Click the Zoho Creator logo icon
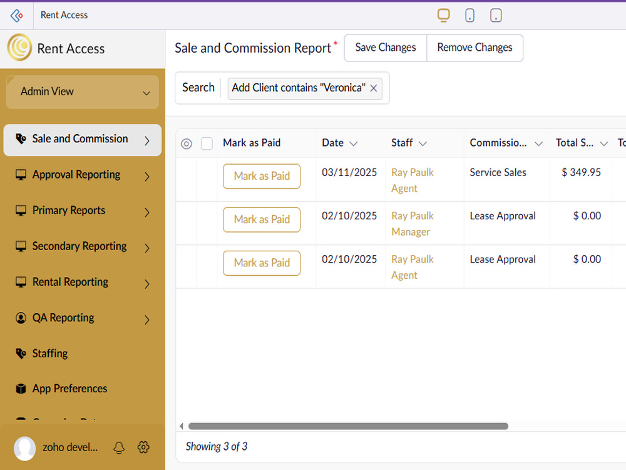This screenshot has height=470, width=626. pyautogui.click(x=16, y=15)
